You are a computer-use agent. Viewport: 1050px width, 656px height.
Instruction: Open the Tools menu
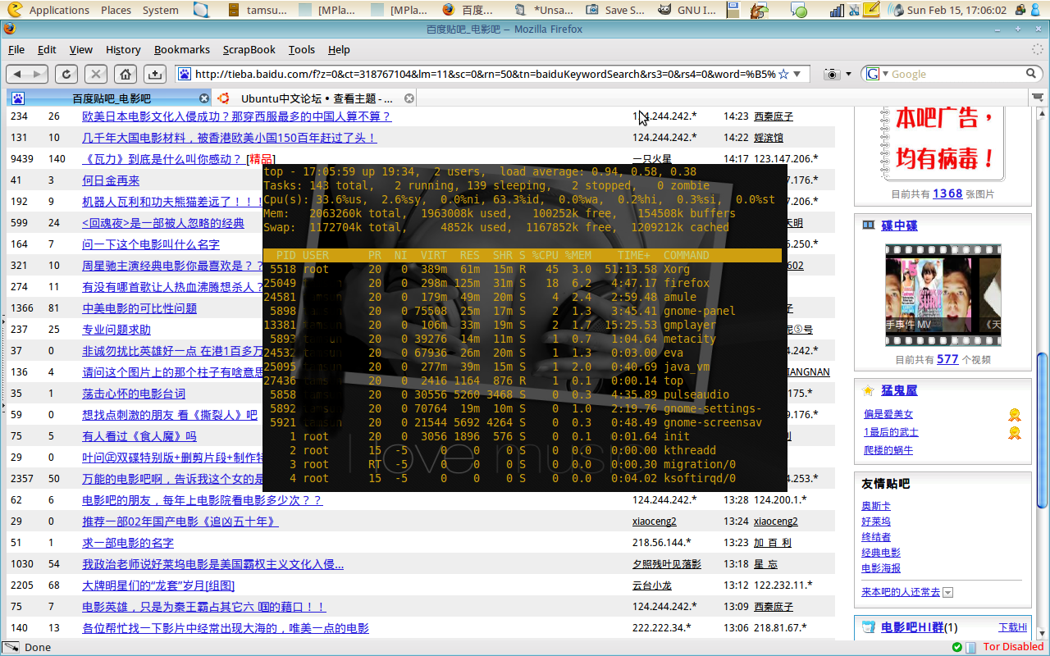(x=302, y=49)
